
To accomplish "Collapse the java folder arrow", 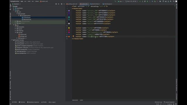I will pyautogui.click(x=14, y=10).
